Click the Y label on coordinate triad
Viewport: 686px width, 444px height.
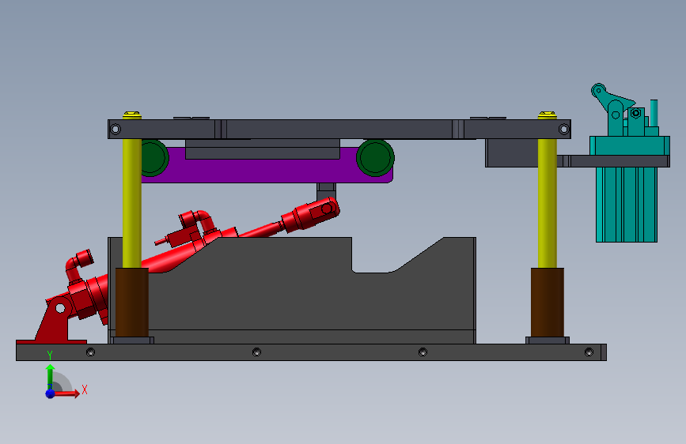pyautogui.click(x=50, y=356)
